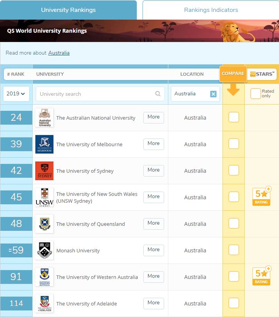Sort by the # RANK column header
Image resolution: width=279 pixels, height=317 pixels.
(x=16, y=74)
